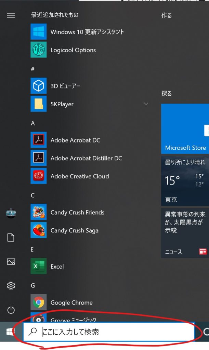Open the Documents sidebar icon
Viewport: 209px width, 350px height.
[x=11, y=238]
